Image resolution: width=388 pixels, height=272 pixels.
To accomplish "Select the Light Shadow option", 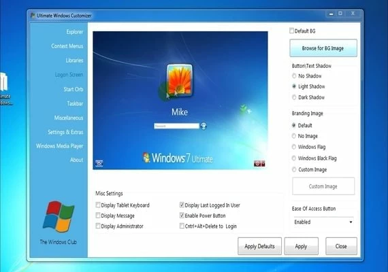I will (x=294, y=86).
